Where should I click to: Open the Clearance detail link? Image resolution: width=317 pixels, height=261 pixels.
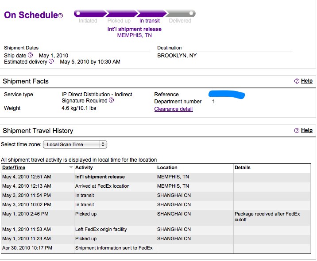(x=174, y=109)
